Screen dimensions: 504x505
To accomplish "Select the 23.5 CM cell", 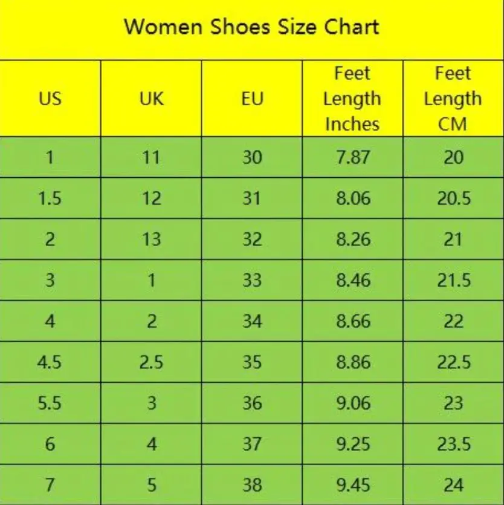I will [x=453, y=445].
